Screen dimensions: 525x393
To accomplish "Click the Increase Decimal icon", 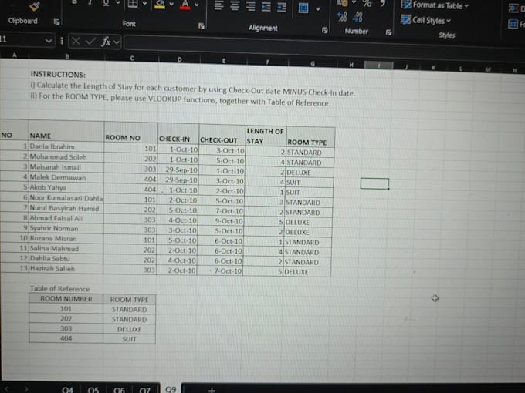I will point(343,17).
